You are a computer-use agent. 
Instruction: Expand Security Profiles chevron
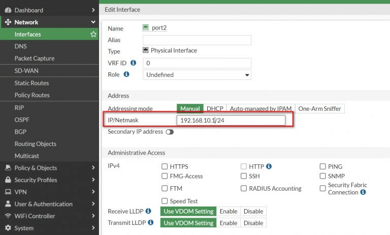[x=93, y=180]
